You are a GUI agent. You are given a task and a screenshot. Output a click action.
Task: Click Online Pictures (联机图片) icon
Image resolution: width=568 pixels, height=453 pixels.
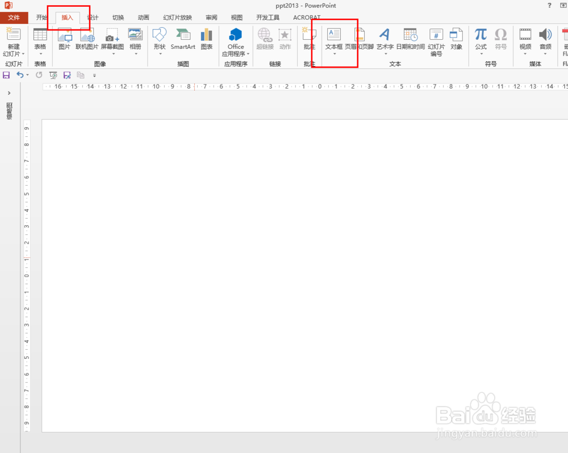87,35
